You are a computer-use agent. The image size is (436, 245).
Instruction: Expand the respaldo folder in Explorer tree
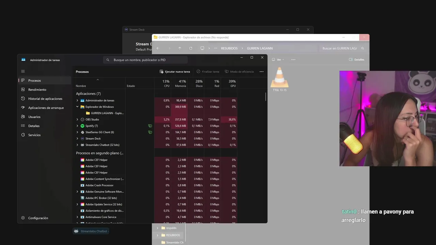point(157,228)
